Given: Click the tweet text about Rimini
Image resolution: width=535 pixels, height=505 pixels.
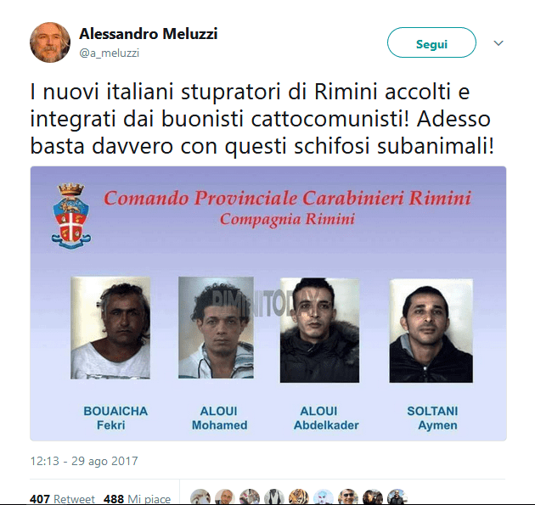Looking at the screenshot, I should 262,120.
